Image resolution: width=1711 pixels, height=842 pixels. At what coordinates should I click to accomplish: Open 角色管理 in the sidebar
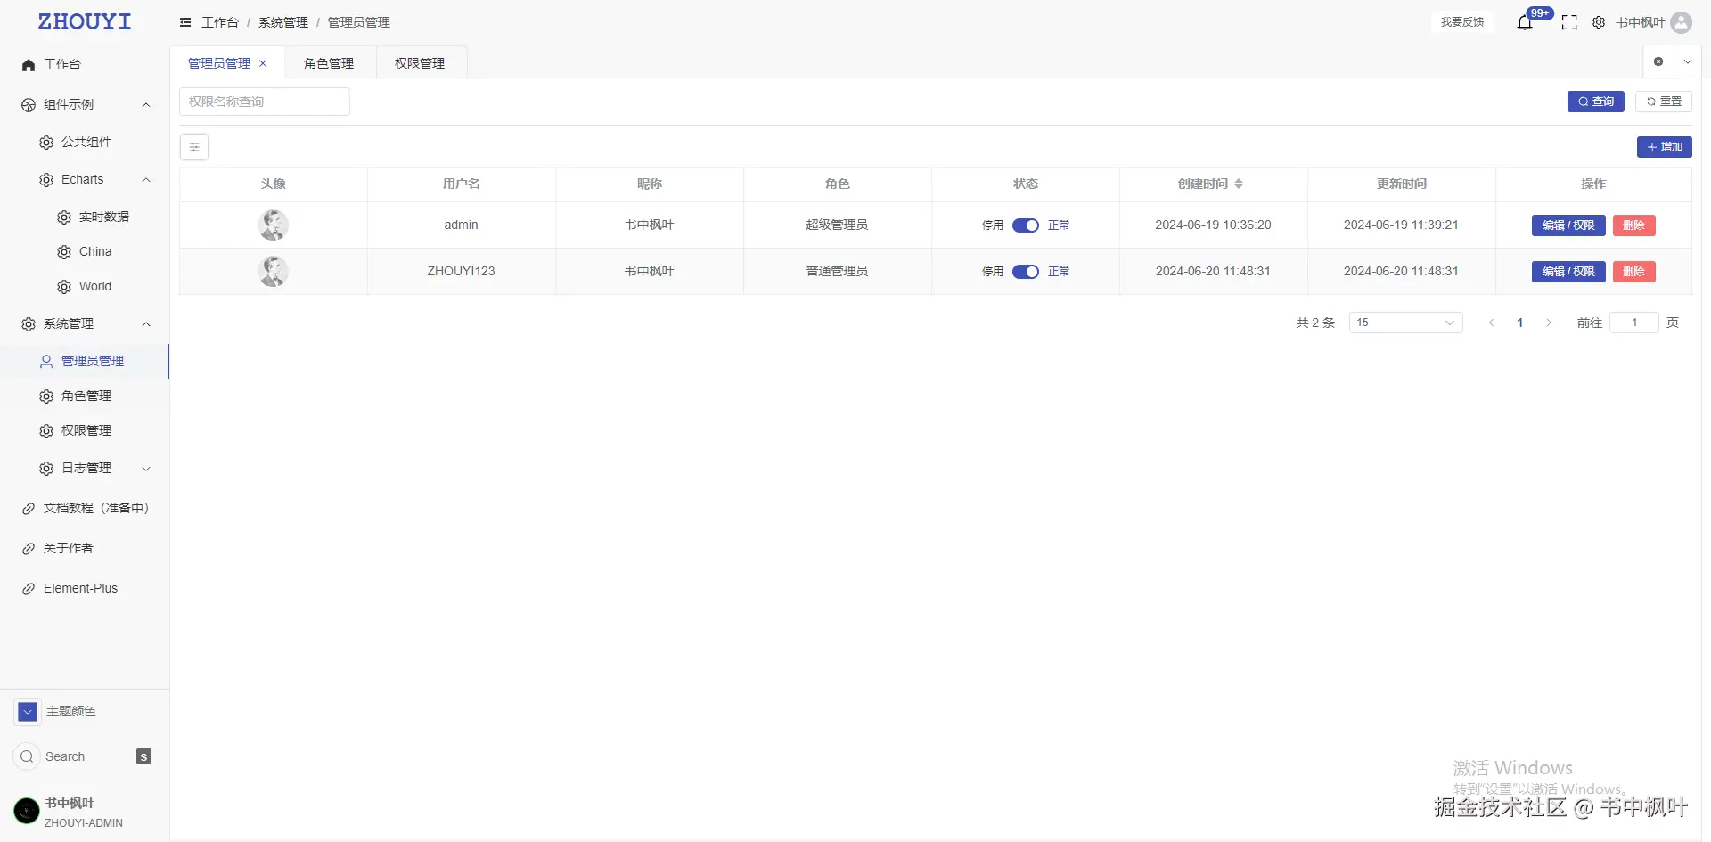pyautogui.click(x=85, y=396)
